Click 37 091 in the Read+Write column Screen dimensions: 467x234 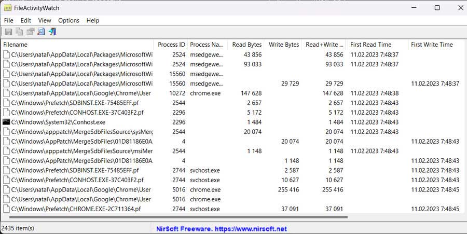(334, 209)
